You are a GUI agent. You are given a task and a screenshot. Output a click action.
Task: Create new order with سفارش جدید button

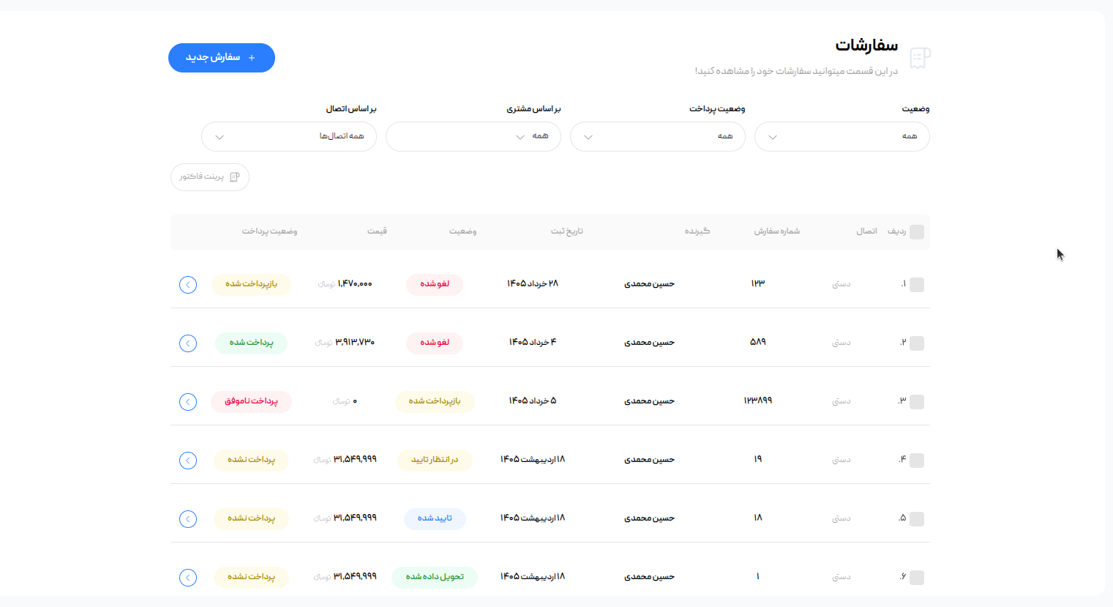(222, 58)
